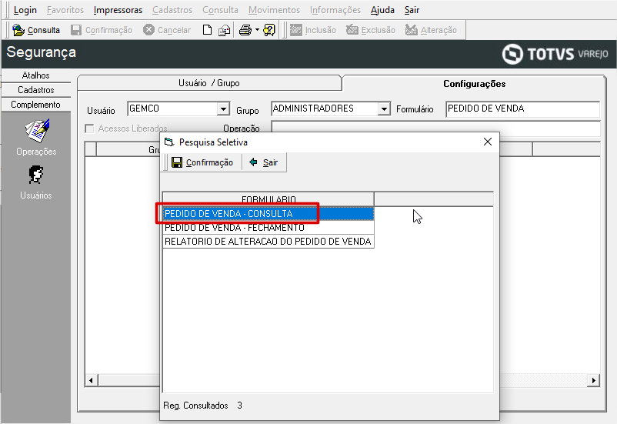The width and height of the screenshot is (617, 424).
Task: Click the help question mark icon
Action: point(269,30)
